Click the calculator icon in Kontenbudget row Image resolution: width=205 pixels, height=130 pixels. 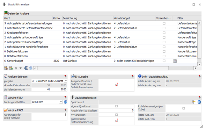pyautogui.click(x=175, y=61)
